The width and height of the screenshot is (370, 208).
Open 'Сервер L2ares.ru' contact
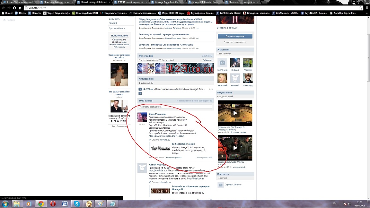click(x=233, y=185)
